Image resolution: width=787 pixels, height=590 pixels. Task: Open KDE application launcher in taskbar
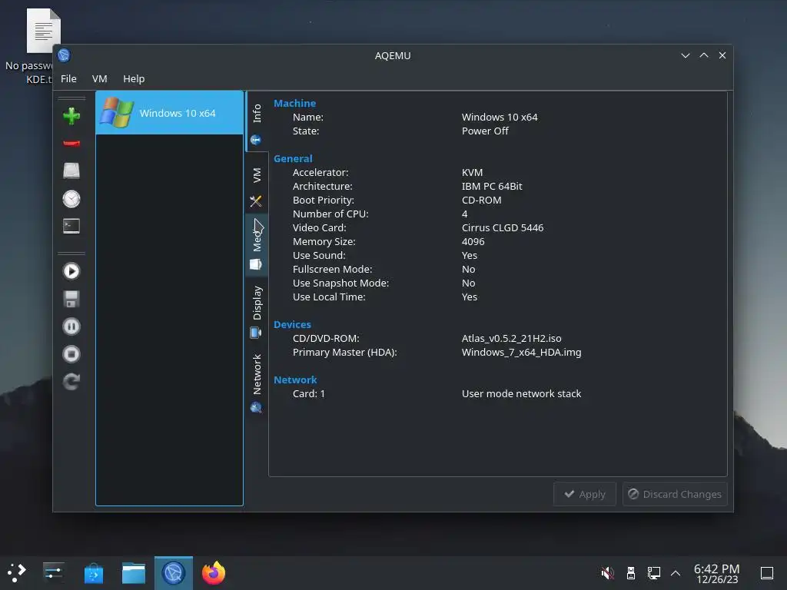[x=17, y=572]
